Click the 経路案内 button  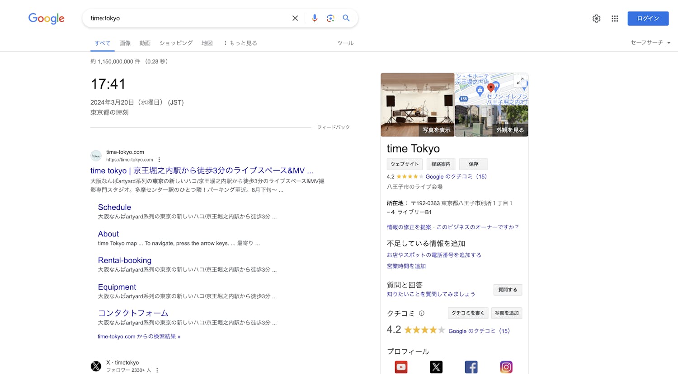coord(441,164)
